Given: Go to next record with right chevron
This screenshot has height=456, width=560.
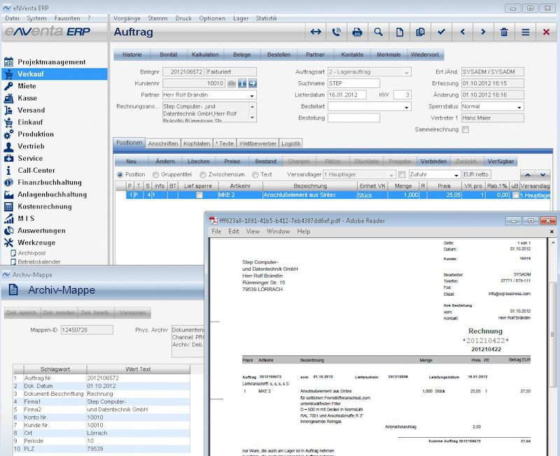Looking at the screenshot, I should tap(483, 32).
